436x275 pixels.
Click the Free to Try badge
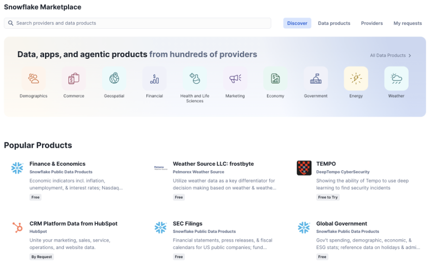click(x=328, y=197)
